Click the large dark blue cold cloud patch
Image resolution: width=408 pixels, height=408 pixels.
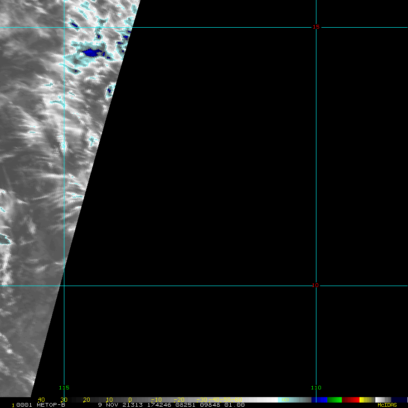coord(92,53)
